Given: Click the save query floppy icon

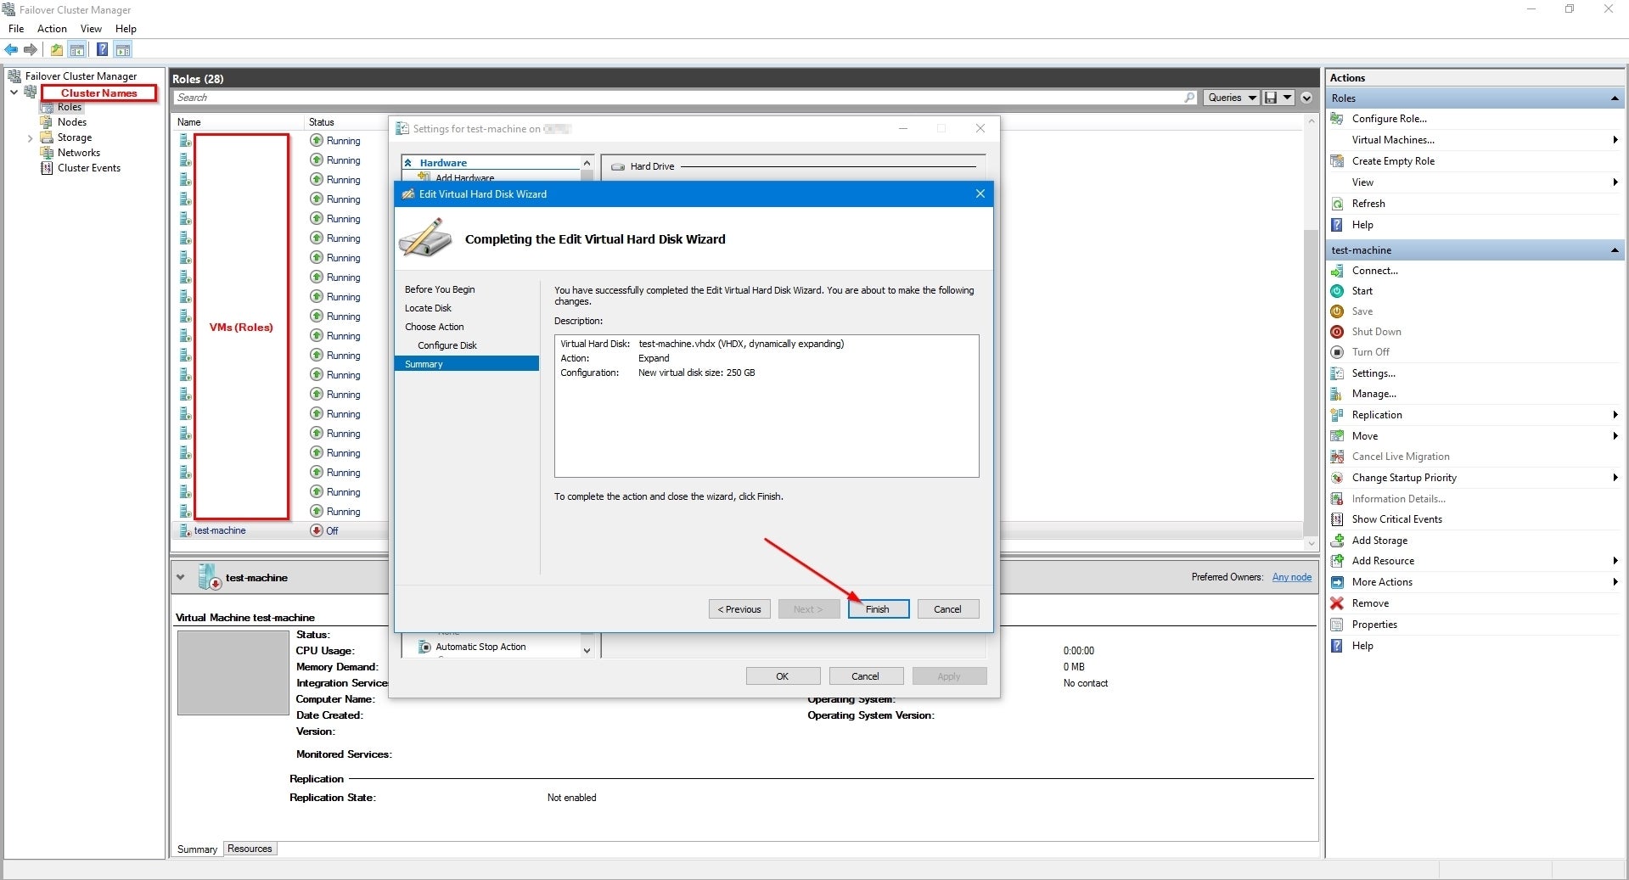Looking at the screenshot, I should [x=1271, y=98].
